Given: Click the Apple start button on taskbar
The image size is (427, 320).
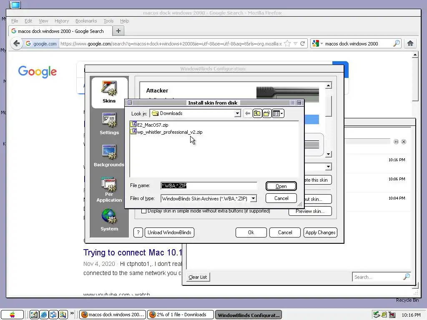Looking at the screenshot, I should [x=12, y=315].
